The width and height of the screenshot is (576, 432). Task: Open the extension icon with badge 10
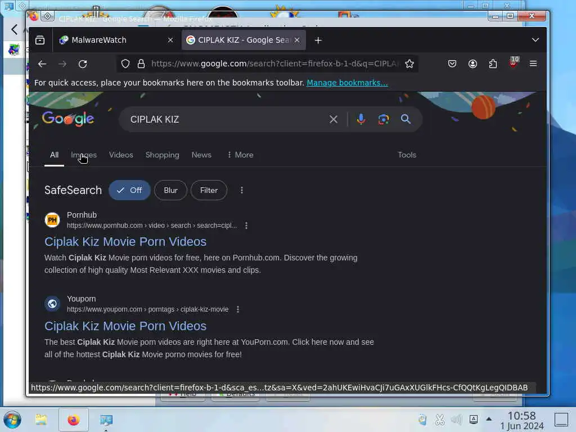[513, 63]
